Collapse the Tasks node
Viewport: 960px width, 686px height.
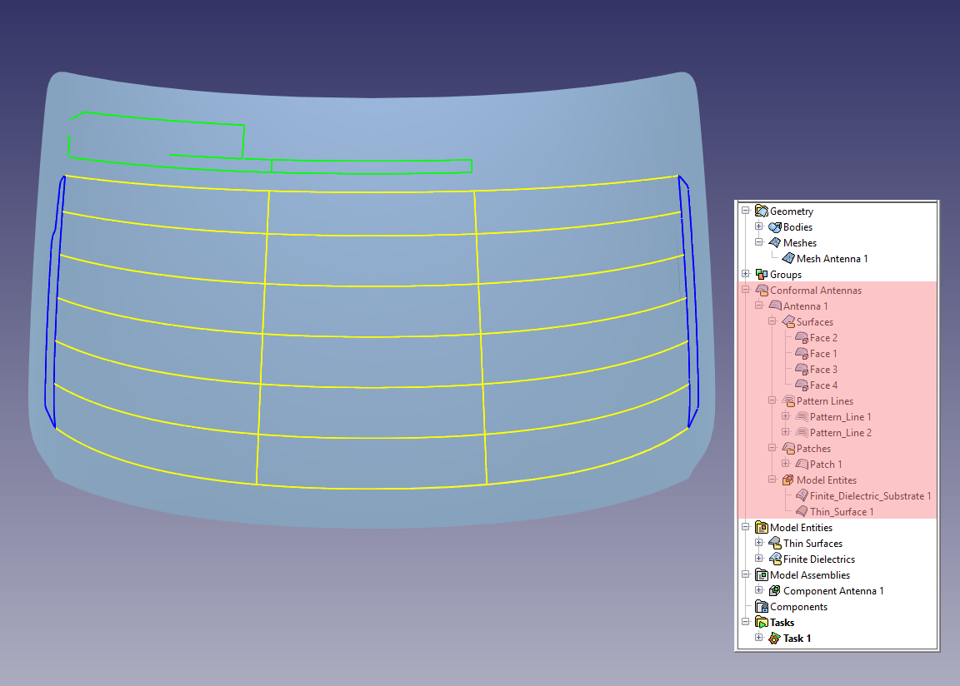[746, 623]
